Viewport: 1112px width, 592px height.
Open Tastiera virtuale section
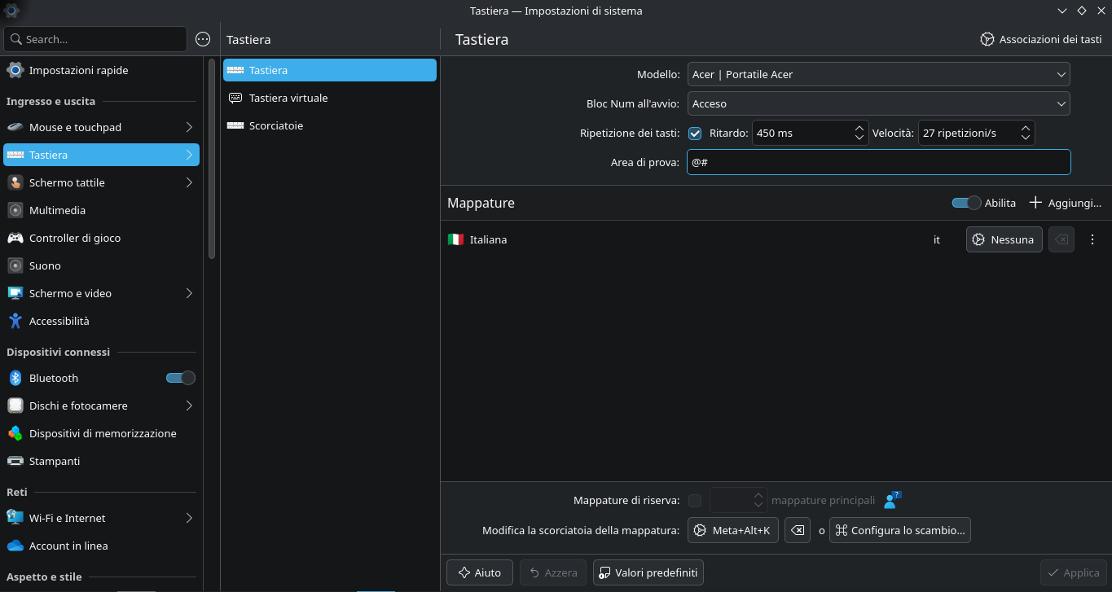(288, 98)
